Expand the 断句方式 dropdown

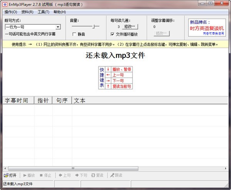click(x=58, y=27)
